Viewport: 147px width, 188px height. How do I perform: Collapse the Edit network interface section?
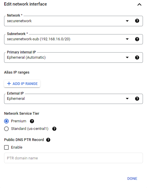point(139,5)
